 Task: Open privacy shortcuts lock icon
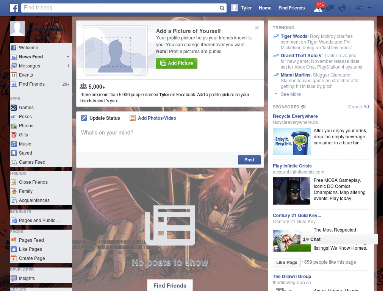pos(359,8)
